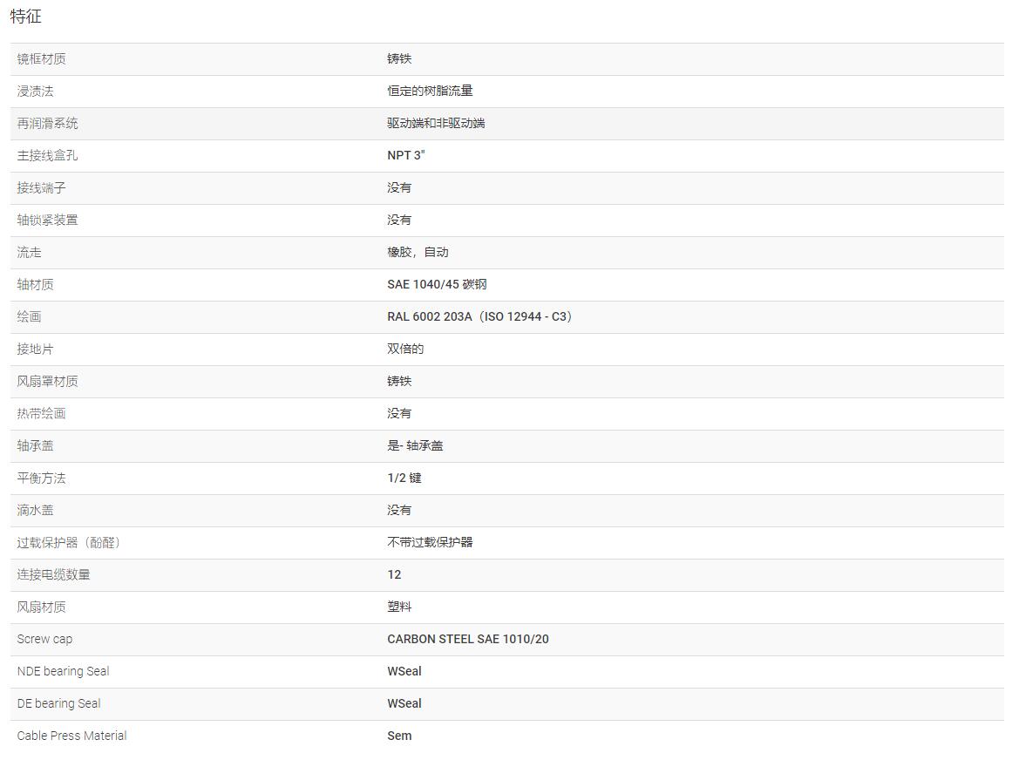1019x760 pixels.
Task: Click the 接地片 row label
Action: 35,349
